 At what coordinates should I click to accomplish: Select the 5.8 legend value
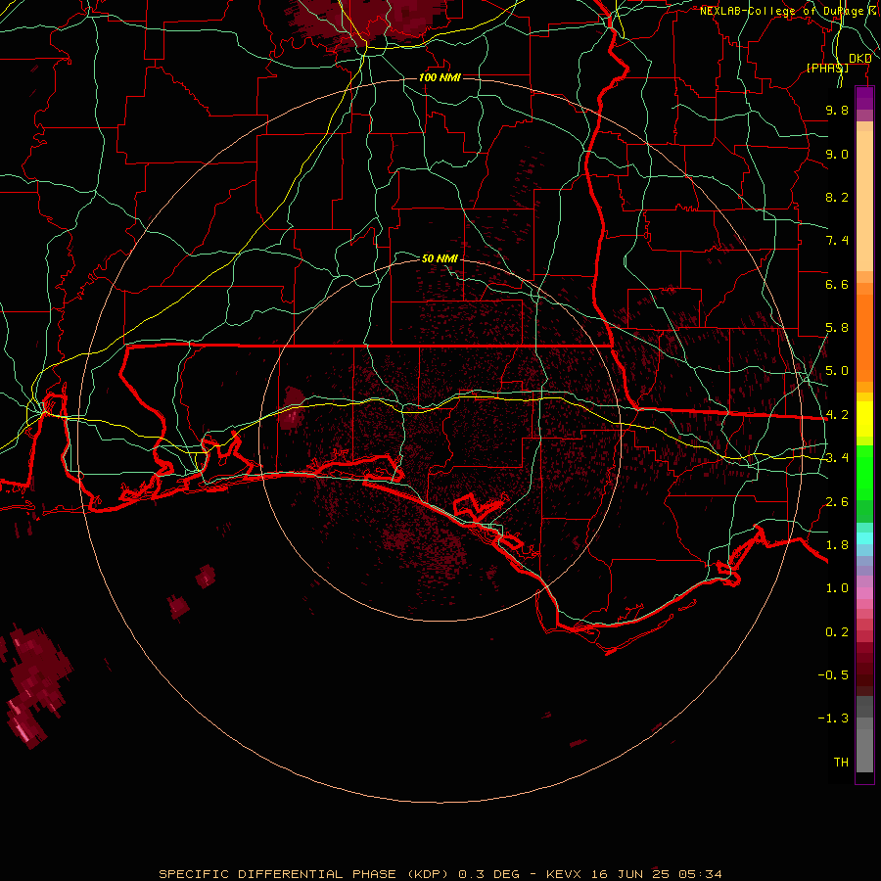coord(837,328)
